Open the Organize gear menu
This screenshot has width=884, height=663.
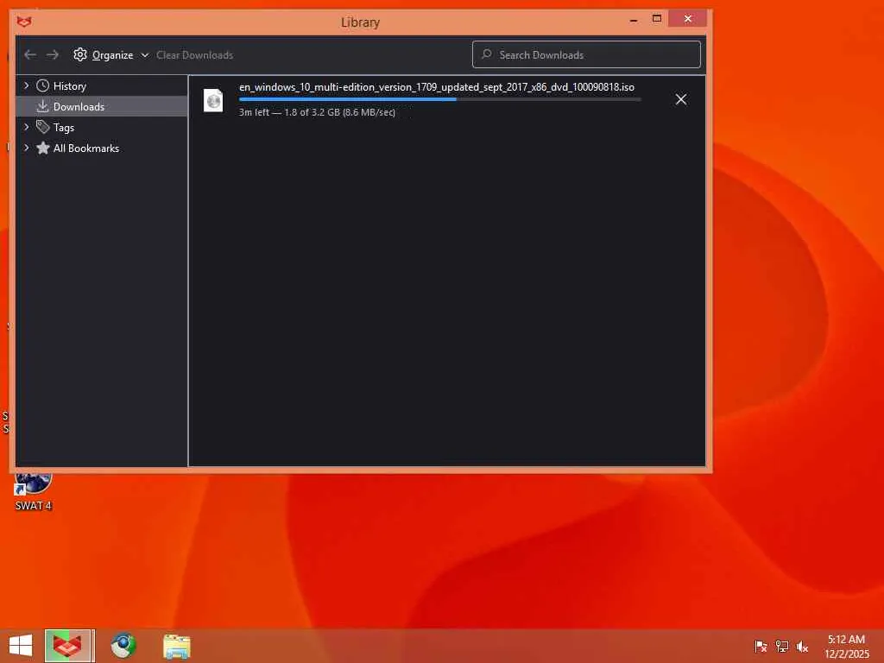point(111,54)
